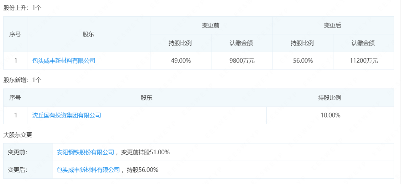
Task: Click the 持股56.00% text in 大股东变更
Action: point(143,170)
